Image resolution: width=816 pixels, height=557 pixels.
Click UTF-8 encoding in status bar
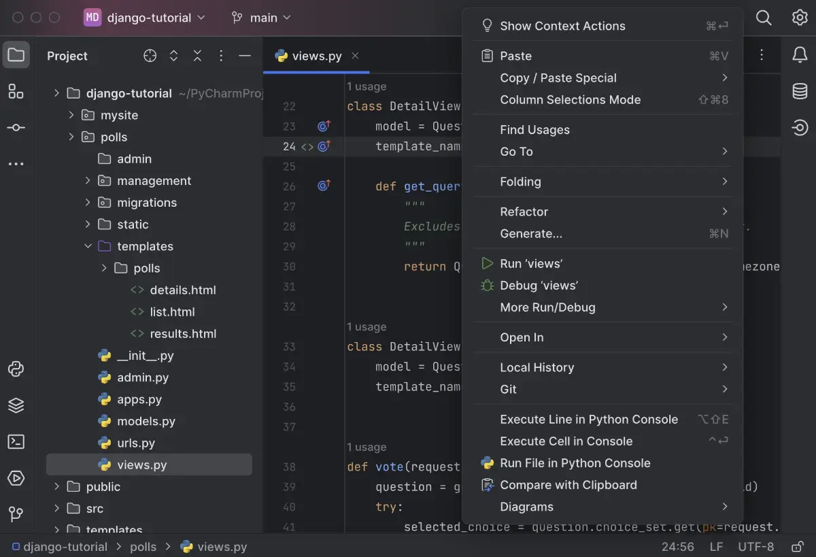click(755, 547)
